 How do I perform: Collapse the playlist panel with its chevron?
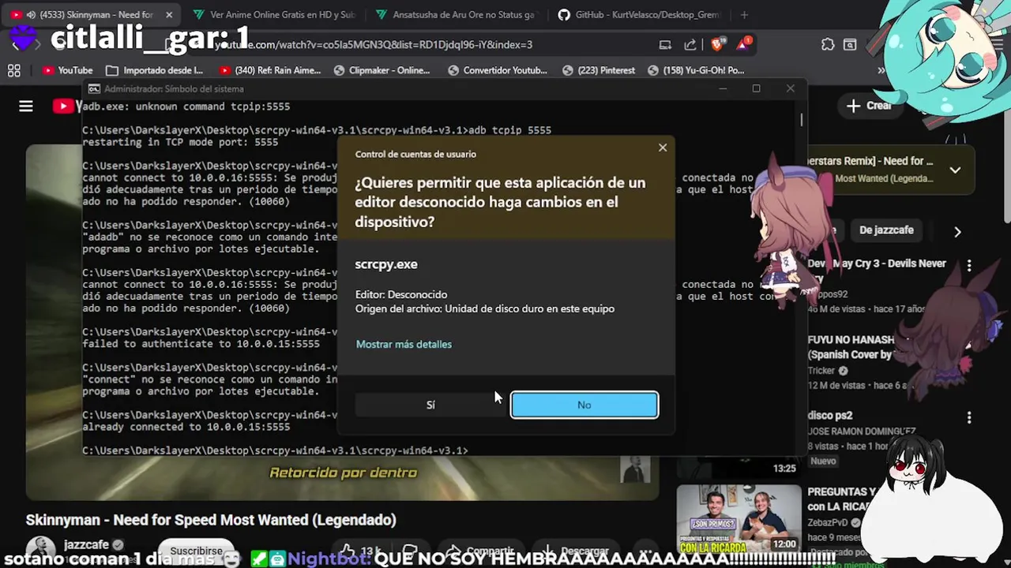point(955,170)
